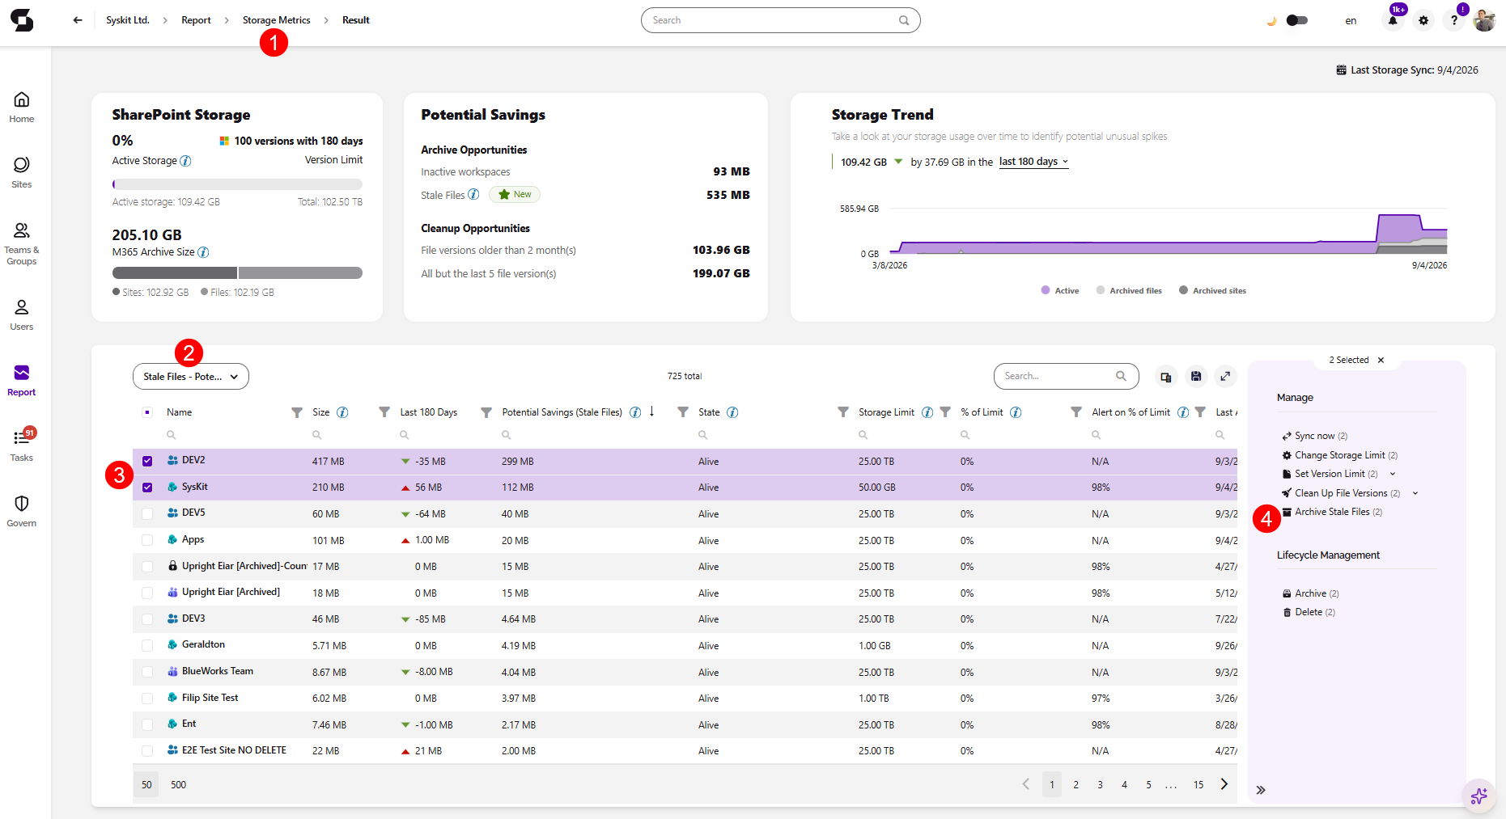Open Tasks in the sidebar
This screenshot has height=819, width=1506.
[x=22, y=445]
